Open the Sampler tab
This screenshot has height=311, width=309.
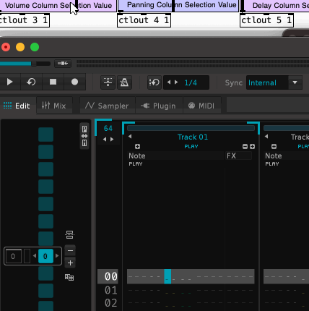tap(108, 106)
